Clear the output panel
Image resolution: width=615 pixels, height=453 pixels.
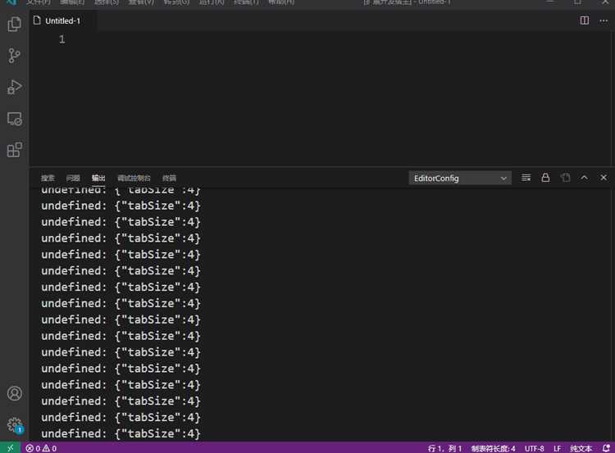coord(526,178)
